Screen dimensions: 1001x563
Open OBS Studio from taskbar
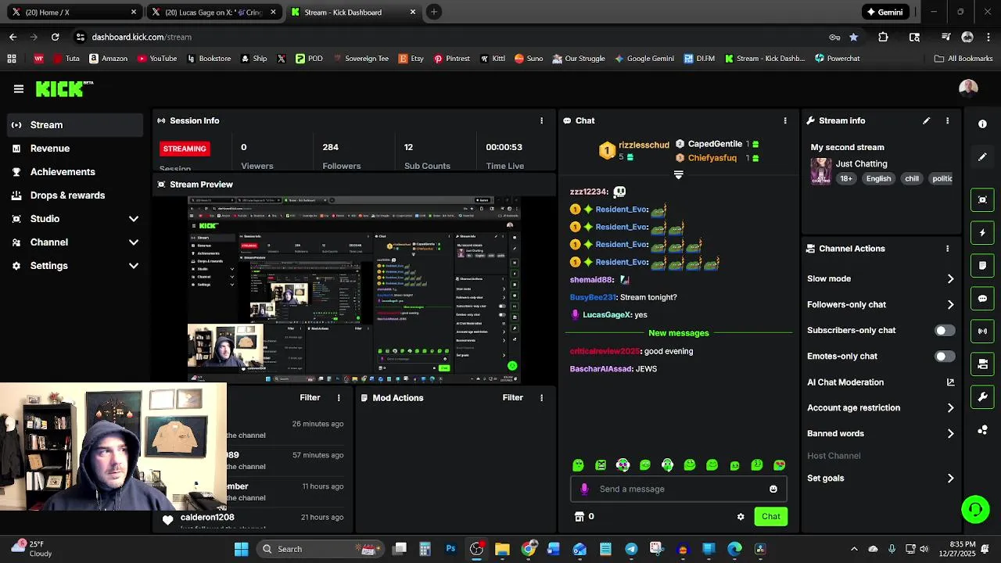[476, 549]
